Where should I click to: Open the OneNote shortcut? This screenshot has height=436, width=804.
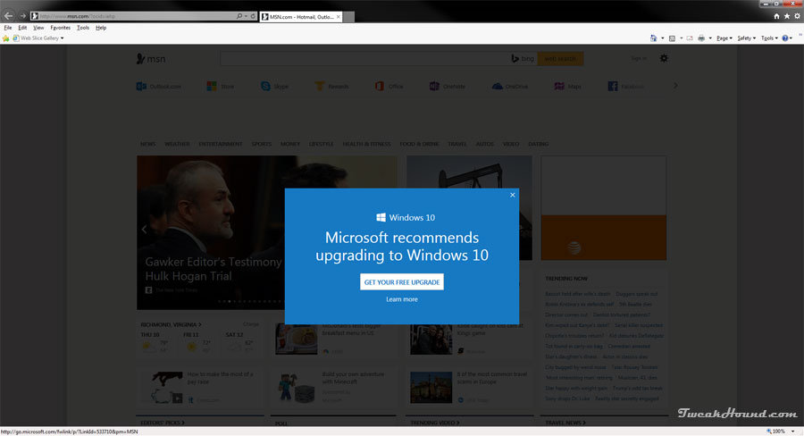448,86
